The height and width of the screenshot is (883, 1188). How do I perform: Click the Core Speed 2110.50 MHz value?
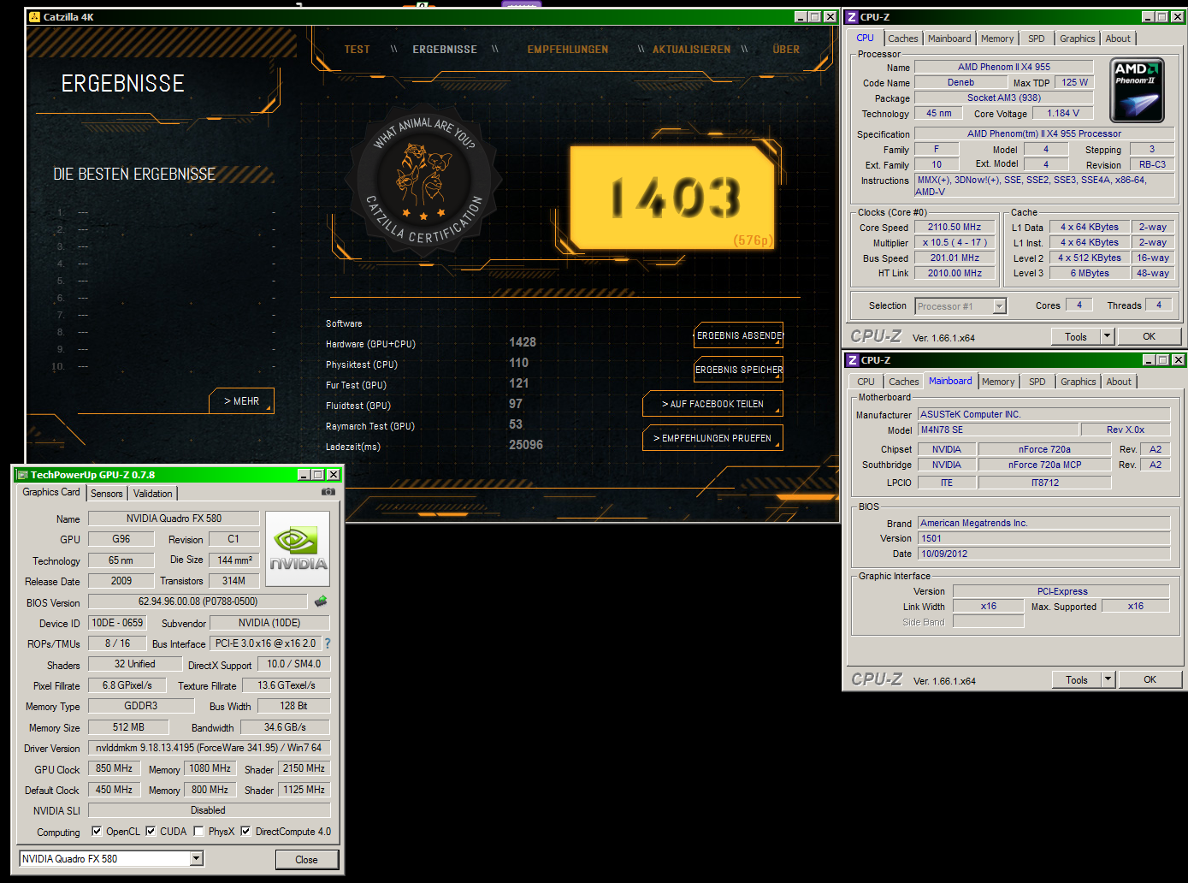[955, 227]
